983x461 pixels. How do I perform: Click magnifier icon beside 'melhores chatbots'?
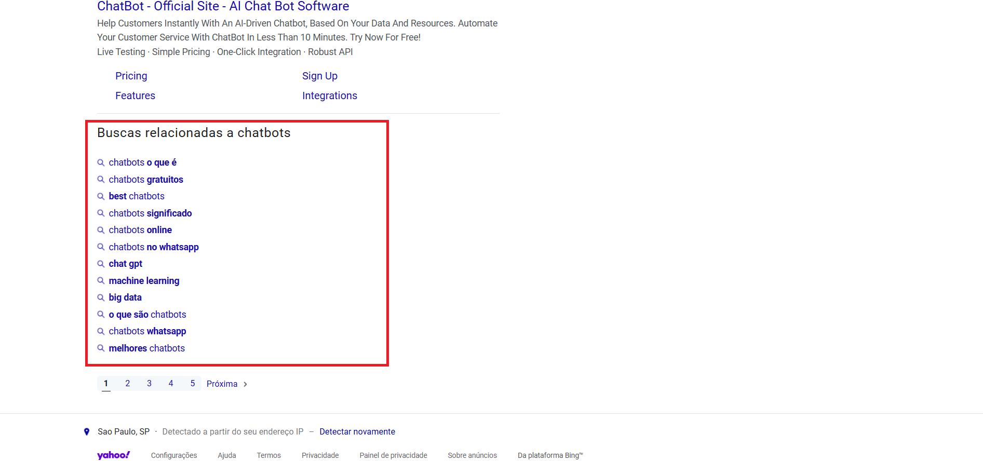coord(101,348)
